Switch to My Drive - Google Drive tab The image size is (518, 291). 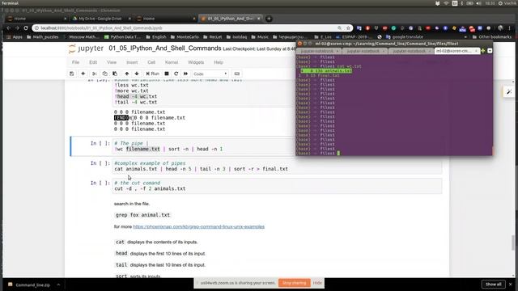pos(100,19)
